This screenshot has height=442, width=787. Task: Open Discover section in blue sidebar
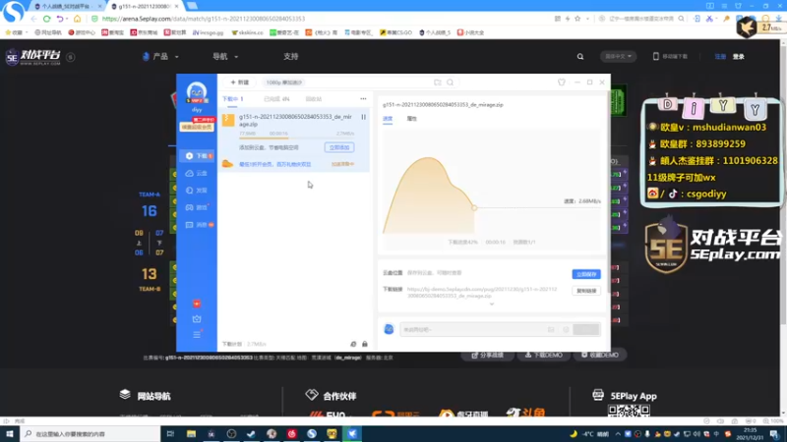[197, 191]
